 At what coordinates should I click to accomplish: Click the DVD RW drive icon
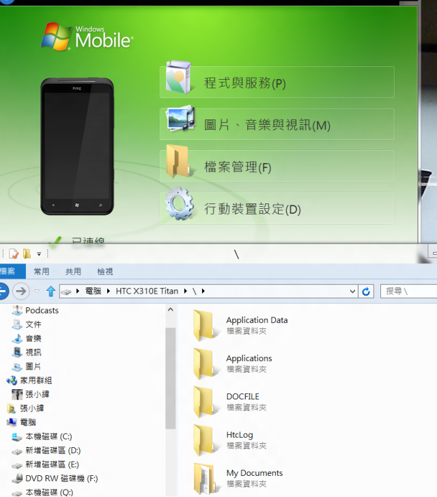[x=18, y=478]
